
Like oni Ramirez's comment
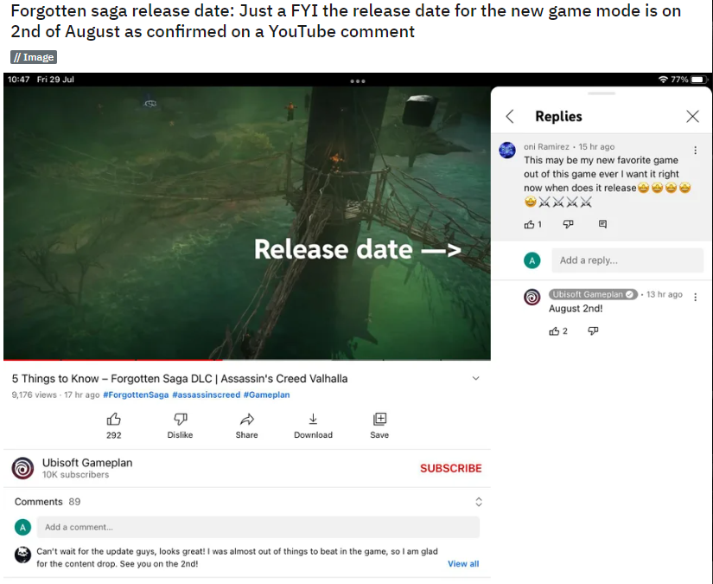pos(529,224)
